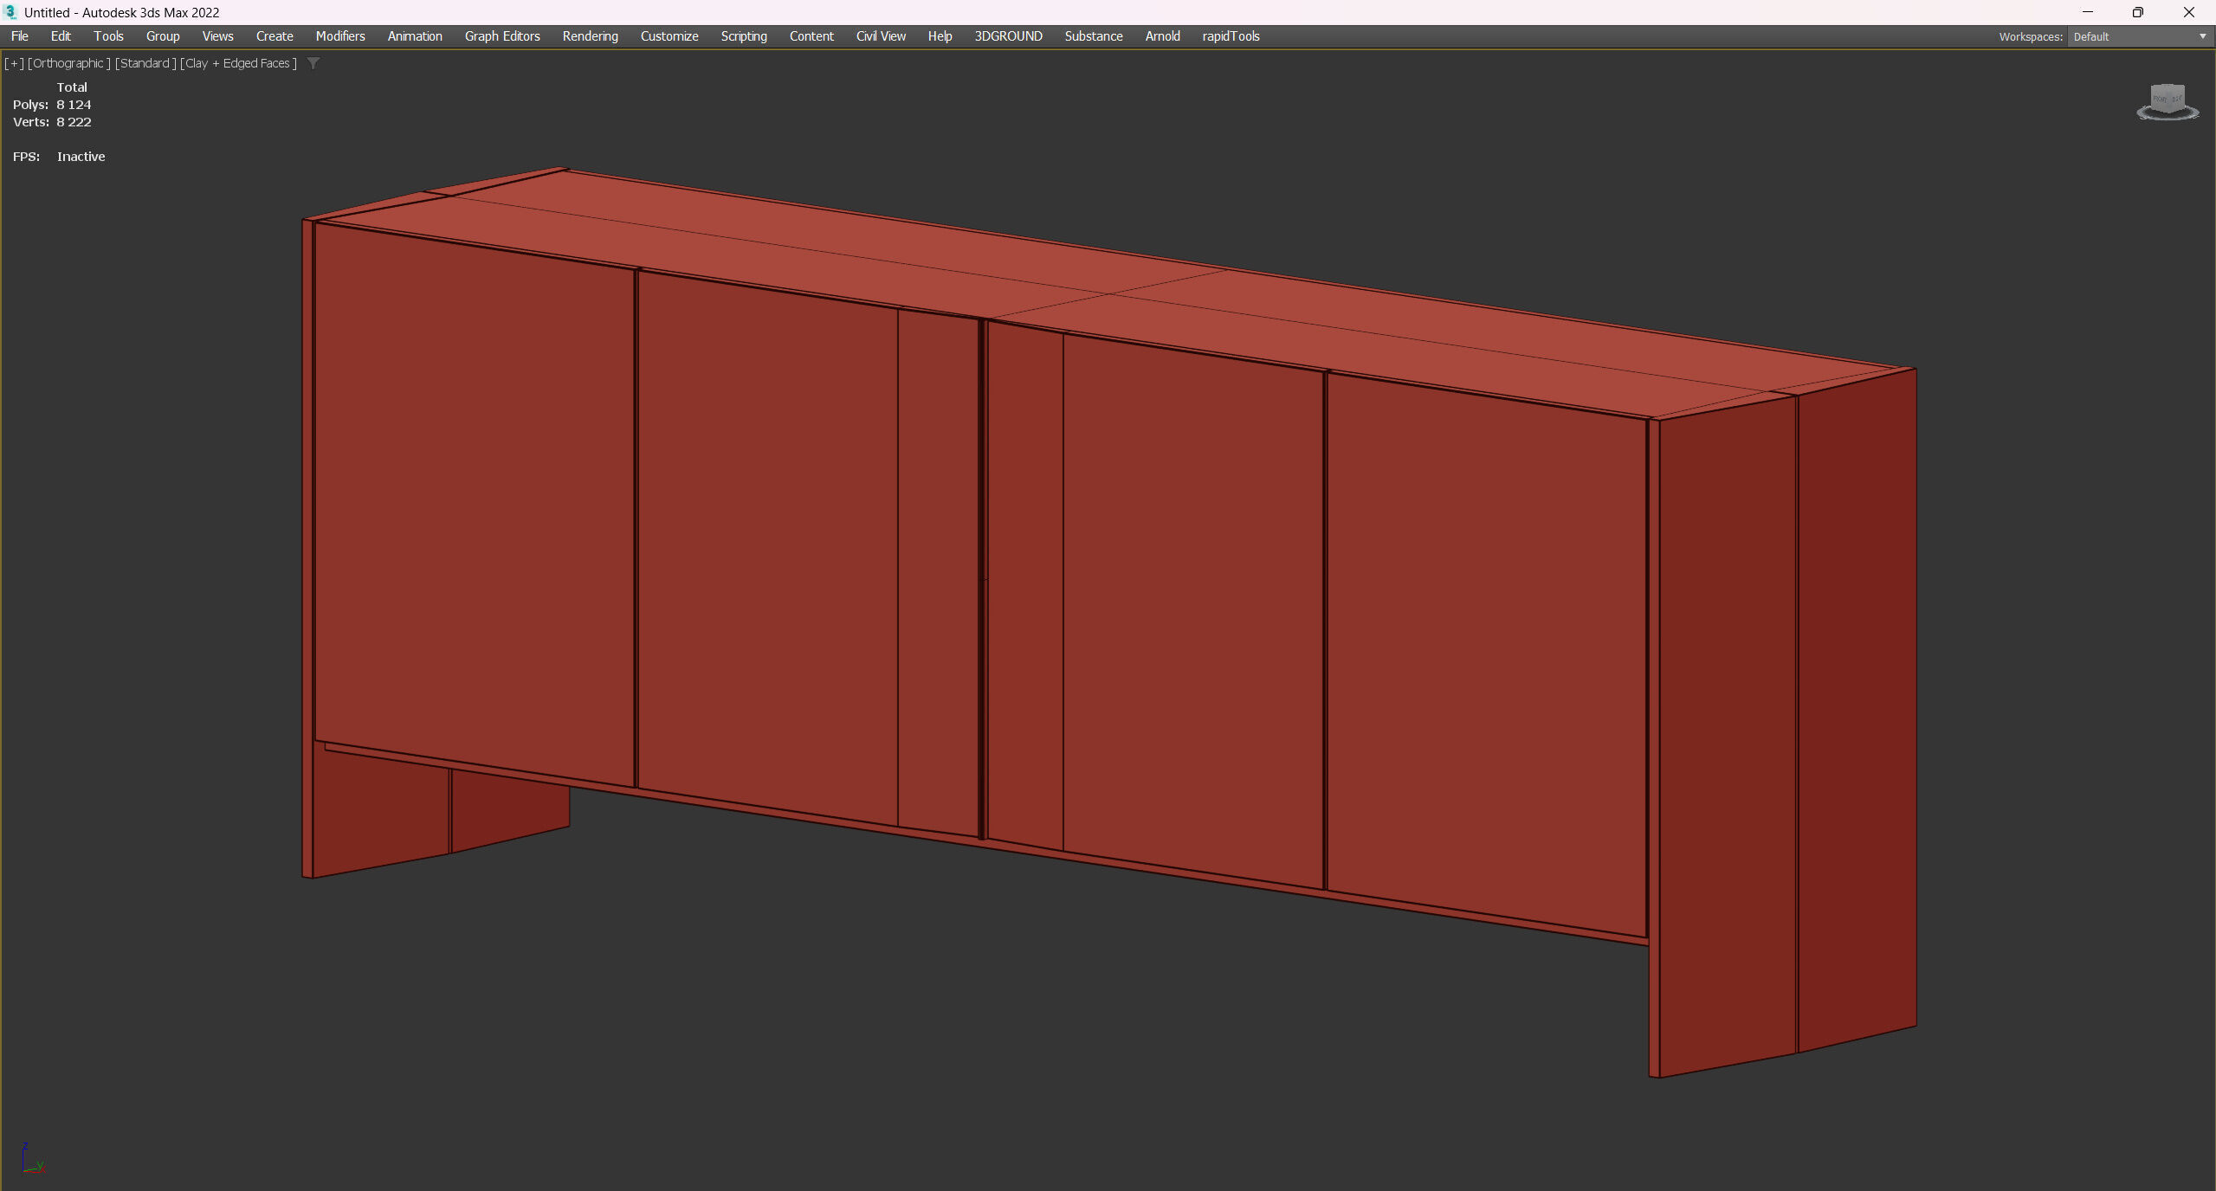Open the Arnold menu
The width and height of the screenshot is (2216, 1191).
click(x=1162, y=36)
